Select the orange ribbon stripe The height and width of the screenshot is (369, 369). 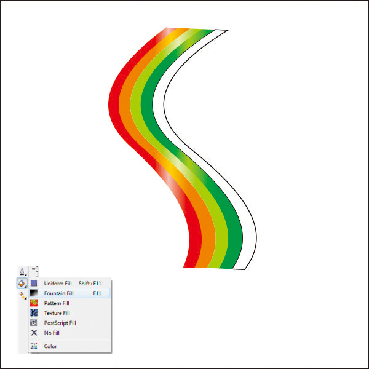[125, 103]
